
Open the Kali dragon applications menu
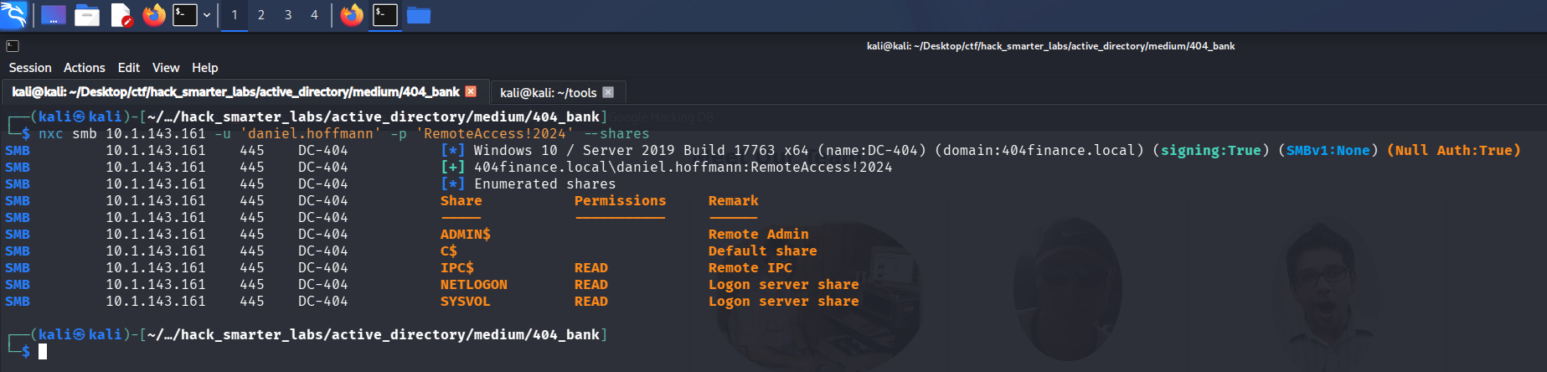14,15
